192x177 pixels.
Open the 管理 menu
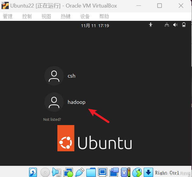[8, 16]
